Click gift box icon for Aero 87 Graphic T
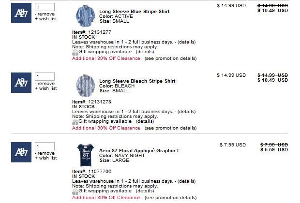 [x=75, y=191]
